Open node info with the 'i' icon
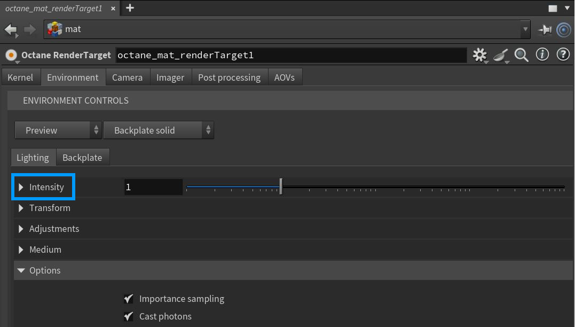 tap(542, 54)
